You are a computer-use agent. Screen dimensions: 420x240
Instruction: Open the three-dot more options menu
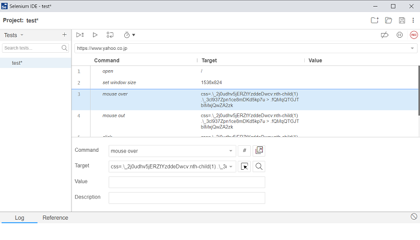point(413,20)
